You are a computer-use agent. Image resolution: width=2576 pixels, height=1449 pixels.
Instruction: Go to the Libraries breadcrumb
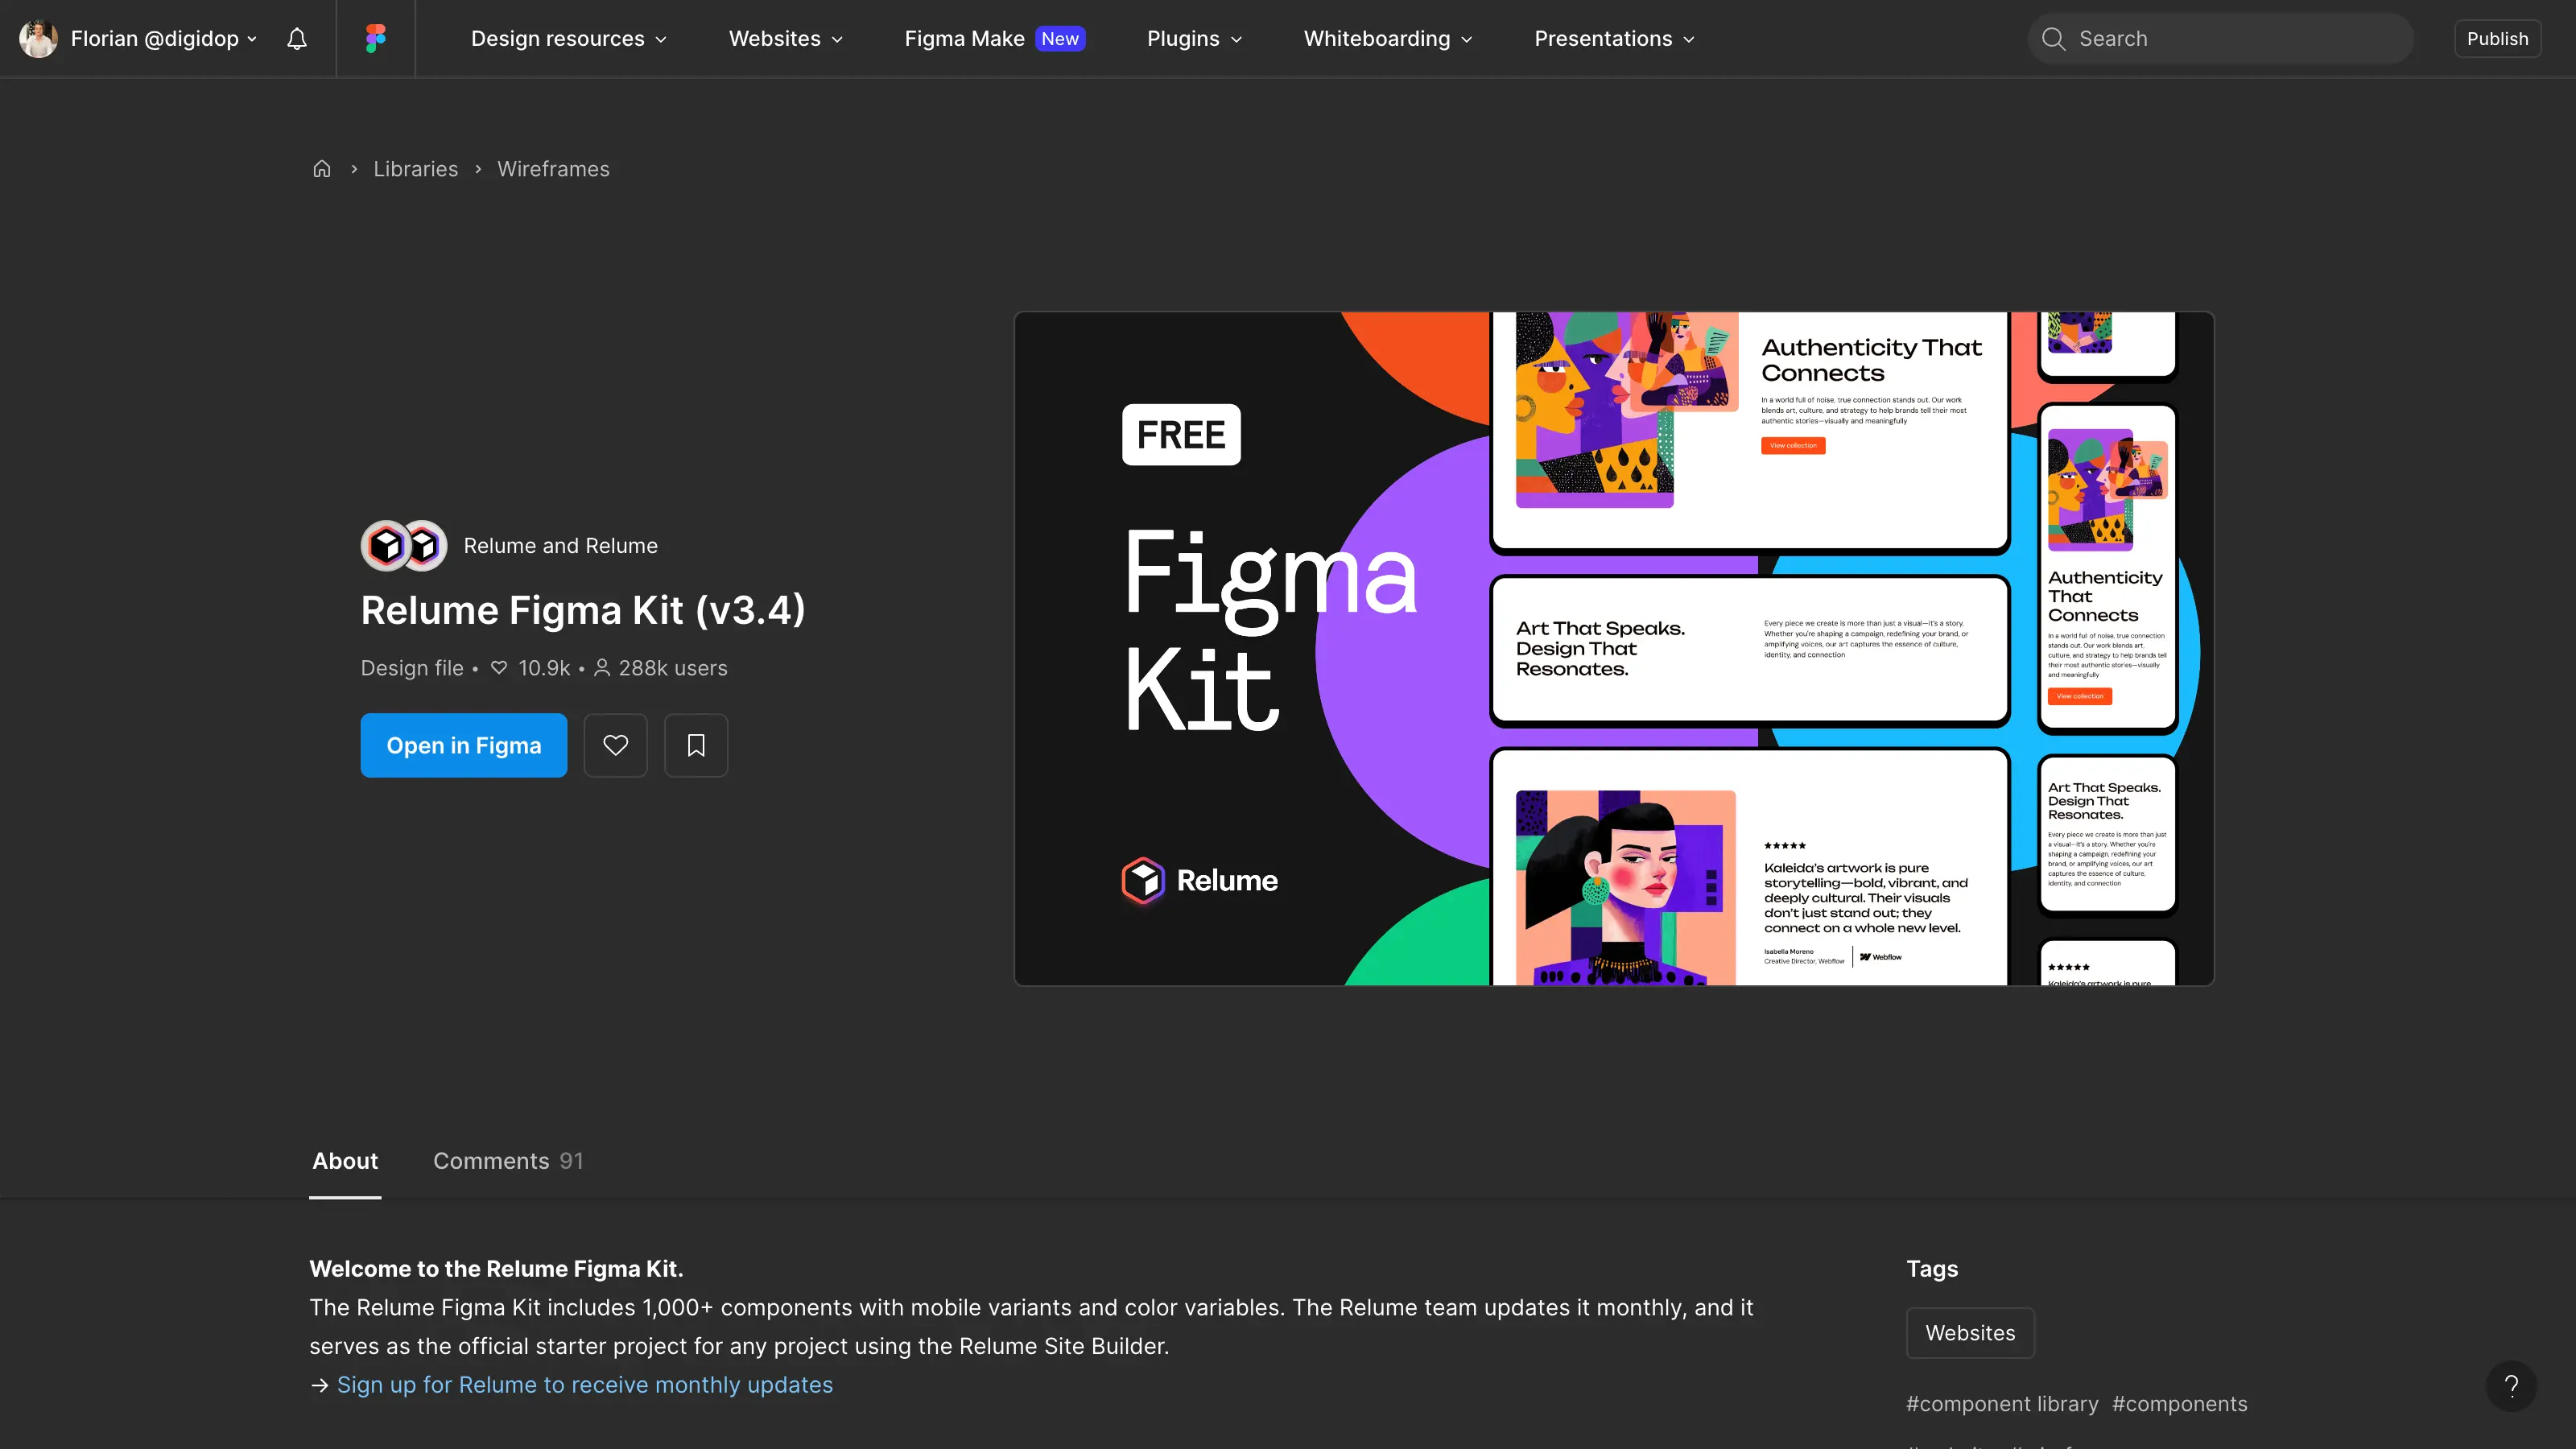(415, 169)
